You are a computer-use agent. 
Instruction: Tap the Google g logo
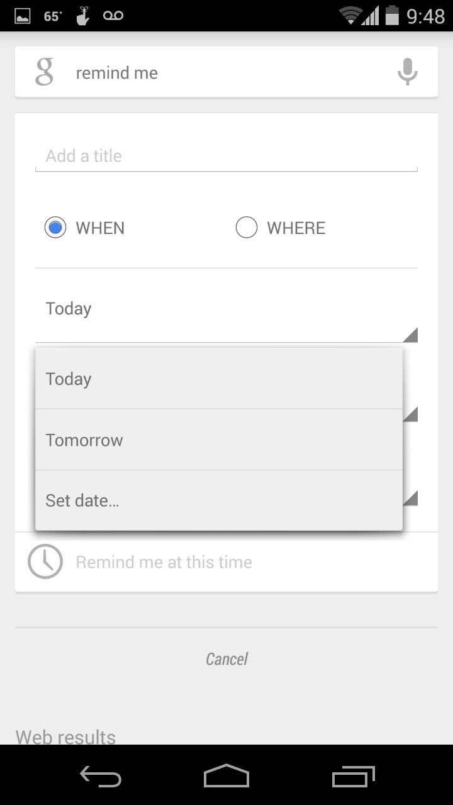44,72
